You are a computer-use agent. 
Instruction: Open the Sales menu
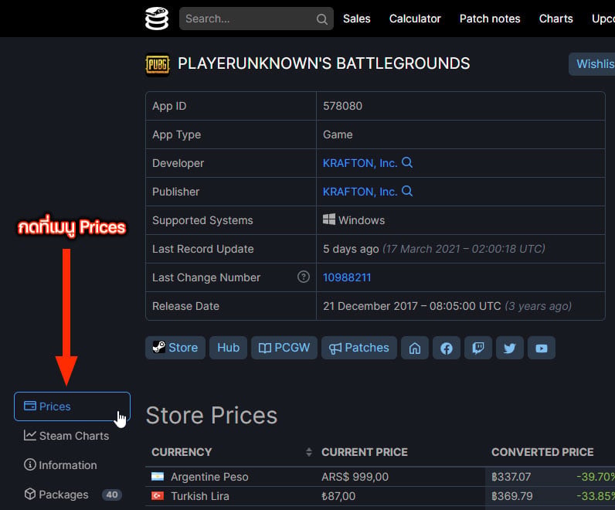[x=356, y=19]
